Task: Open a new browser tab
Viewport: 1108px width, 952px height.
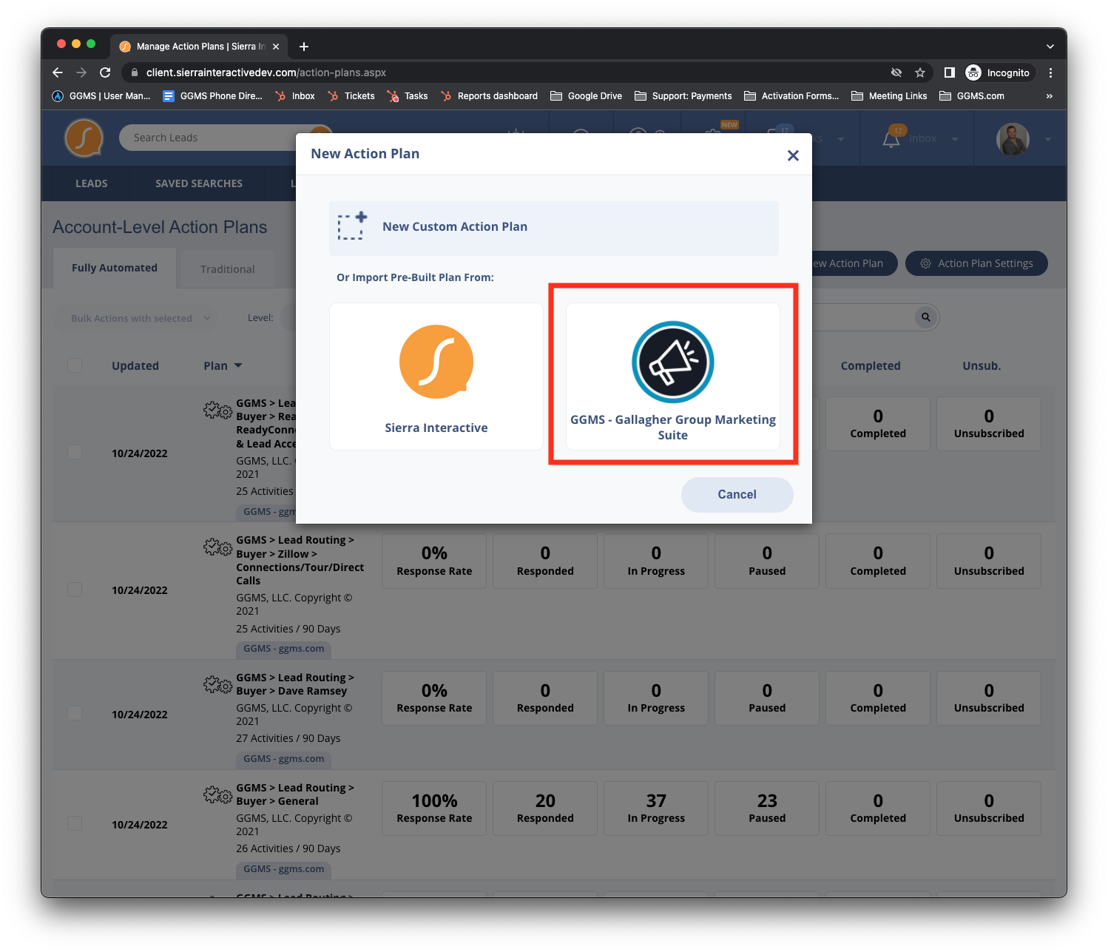Action: point(304,47)
